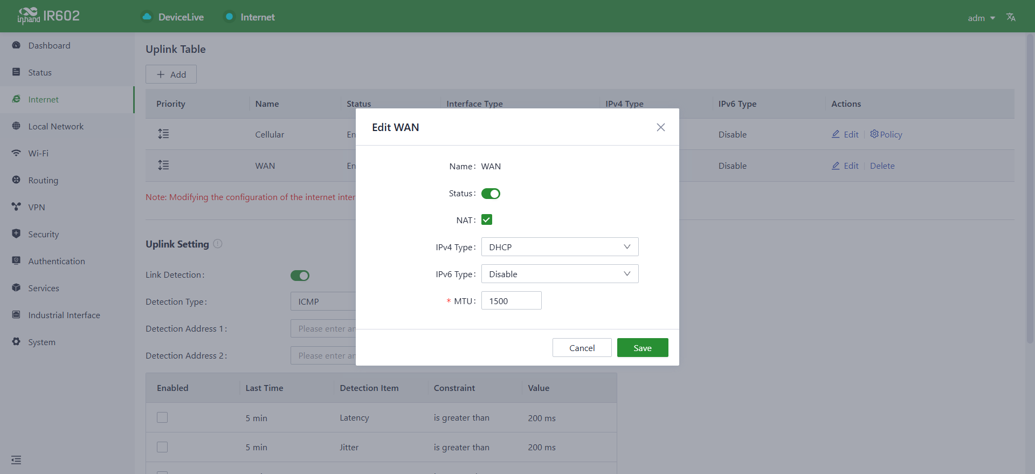Close the Edit WAN dialog
The height and width of the screenshot is (474, 1035).
[x=661, y=127]
